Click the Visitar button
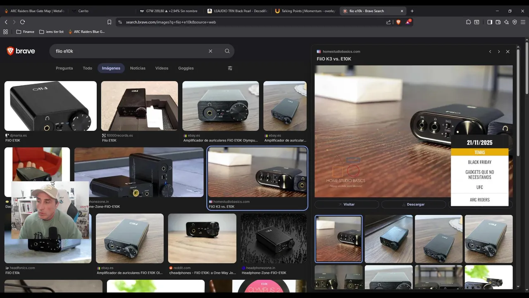 [346, 204]
